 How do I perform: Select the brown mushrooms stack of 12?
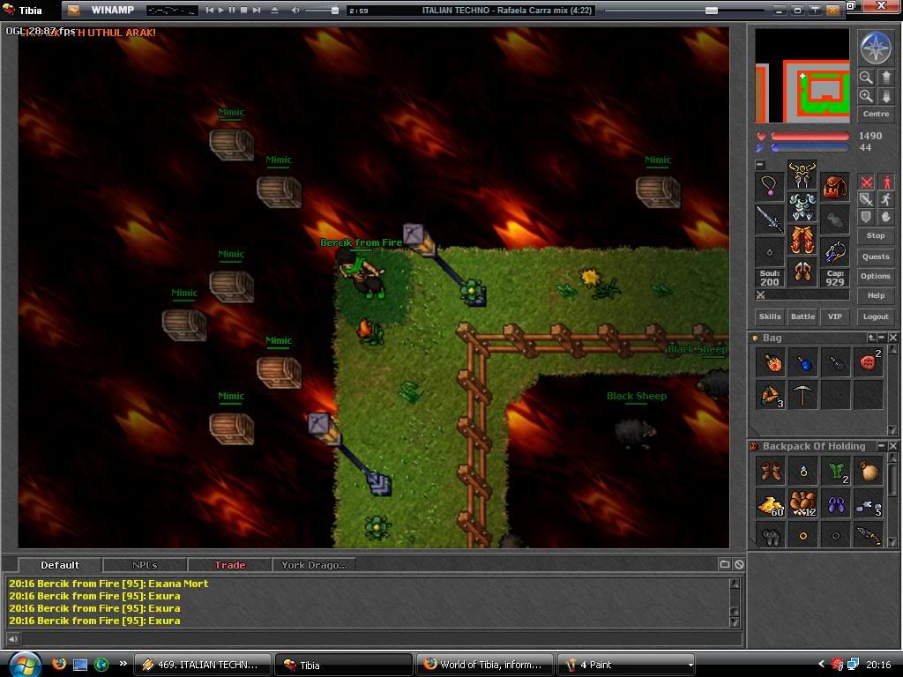(x=802, y=504)
